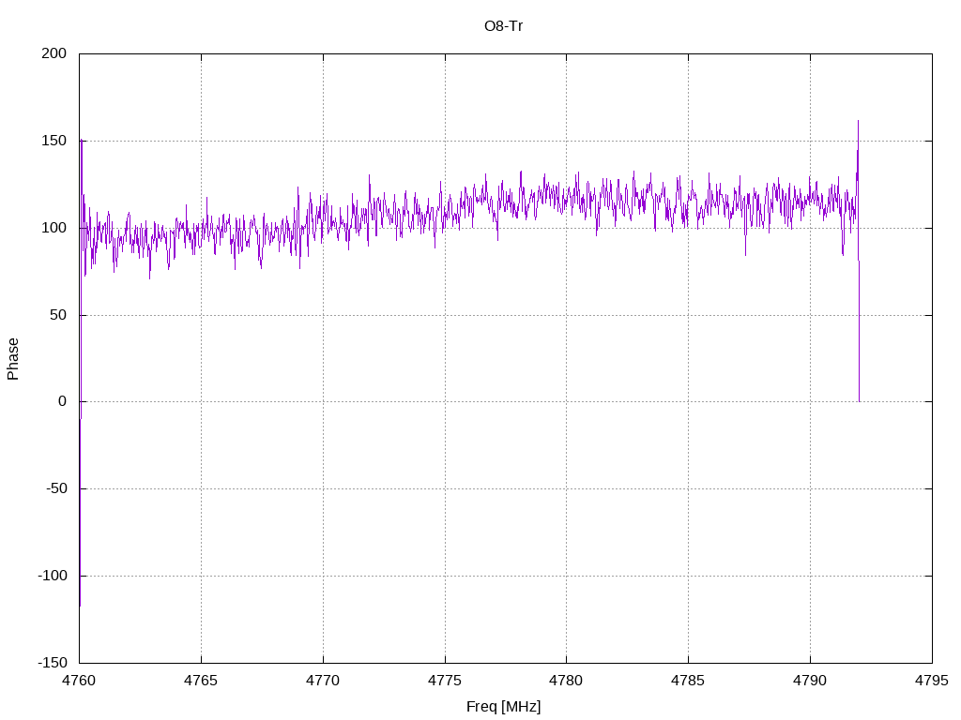The image size is (961, 720).
Task: Click the x-axis value 4770
Action: [x=323, y=681]
